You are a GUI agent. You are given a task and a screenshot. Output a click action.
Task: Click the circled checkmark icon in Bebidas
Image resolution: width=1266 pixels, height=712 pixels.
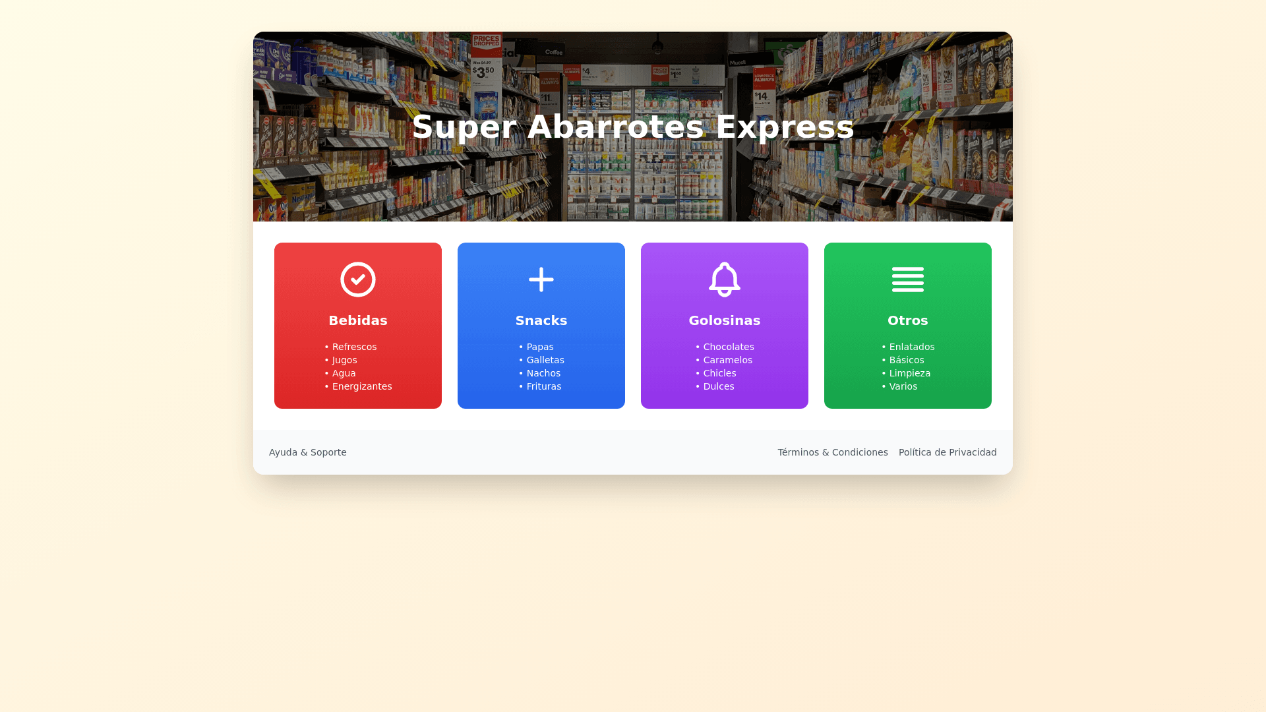357,280
